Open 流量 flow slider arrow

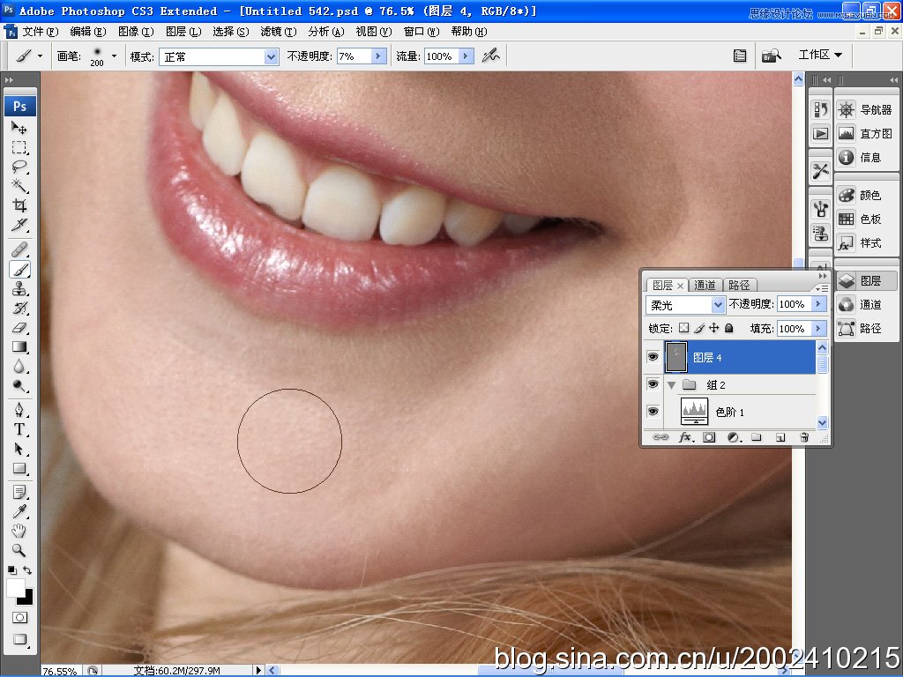466,56
